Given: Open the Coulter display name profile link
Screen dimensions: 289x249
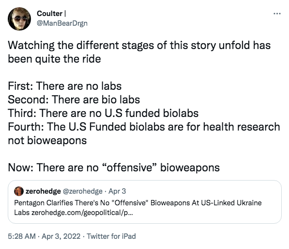Looking at the screenshot, I should [49, 14].
